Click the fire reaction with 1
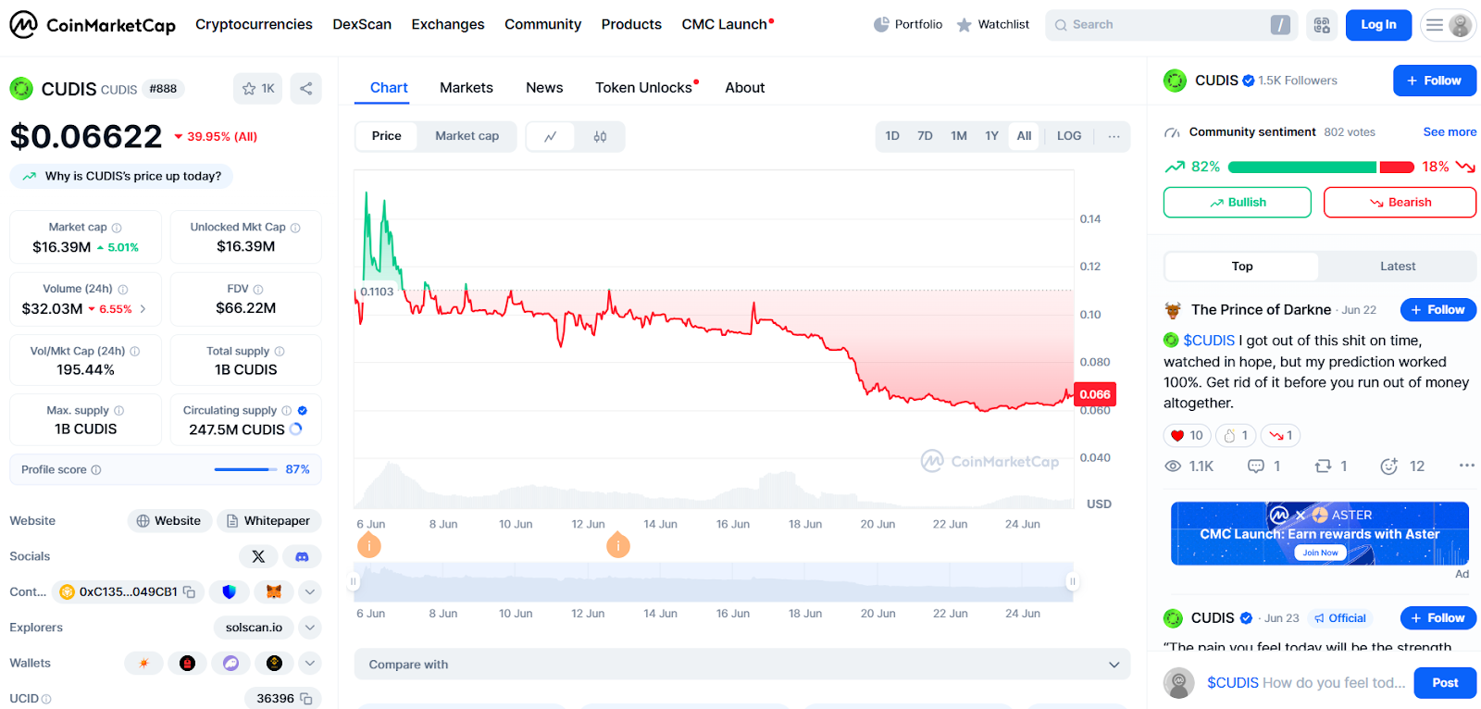Screen dimensions: 1481x709 1236,435
